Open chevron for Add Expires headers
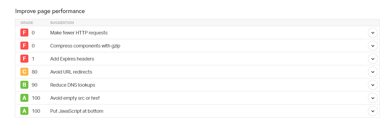 [373, 59]
